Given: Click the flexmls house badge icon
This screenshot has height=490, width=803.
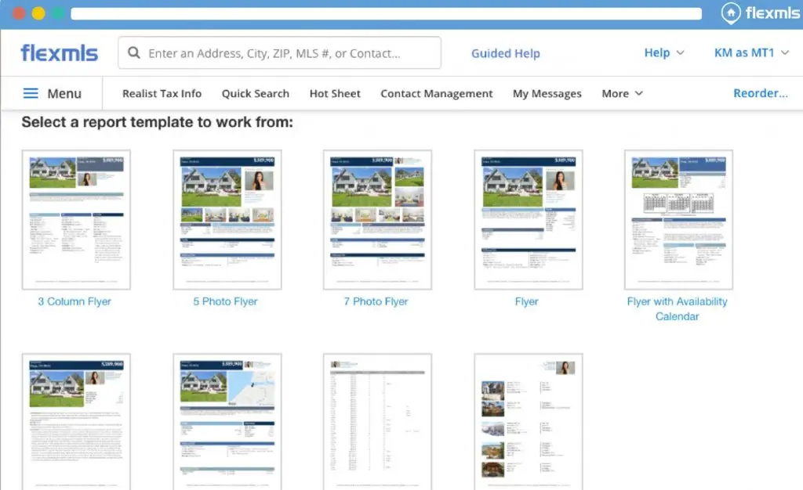Looking at the screenshot, I should [731, 13].
